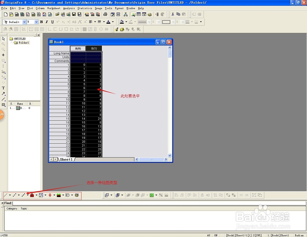Click the line color pencil swatch

[x=130, y=22]
